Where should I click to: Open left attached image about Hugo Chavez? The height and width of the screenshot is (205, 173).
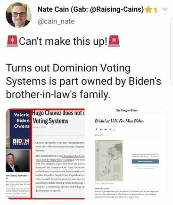pyautogui.click(x=46, y=154)
